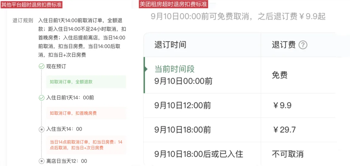Click the 退订规则 label
350x166 pixels.
(x=23, y=21)
